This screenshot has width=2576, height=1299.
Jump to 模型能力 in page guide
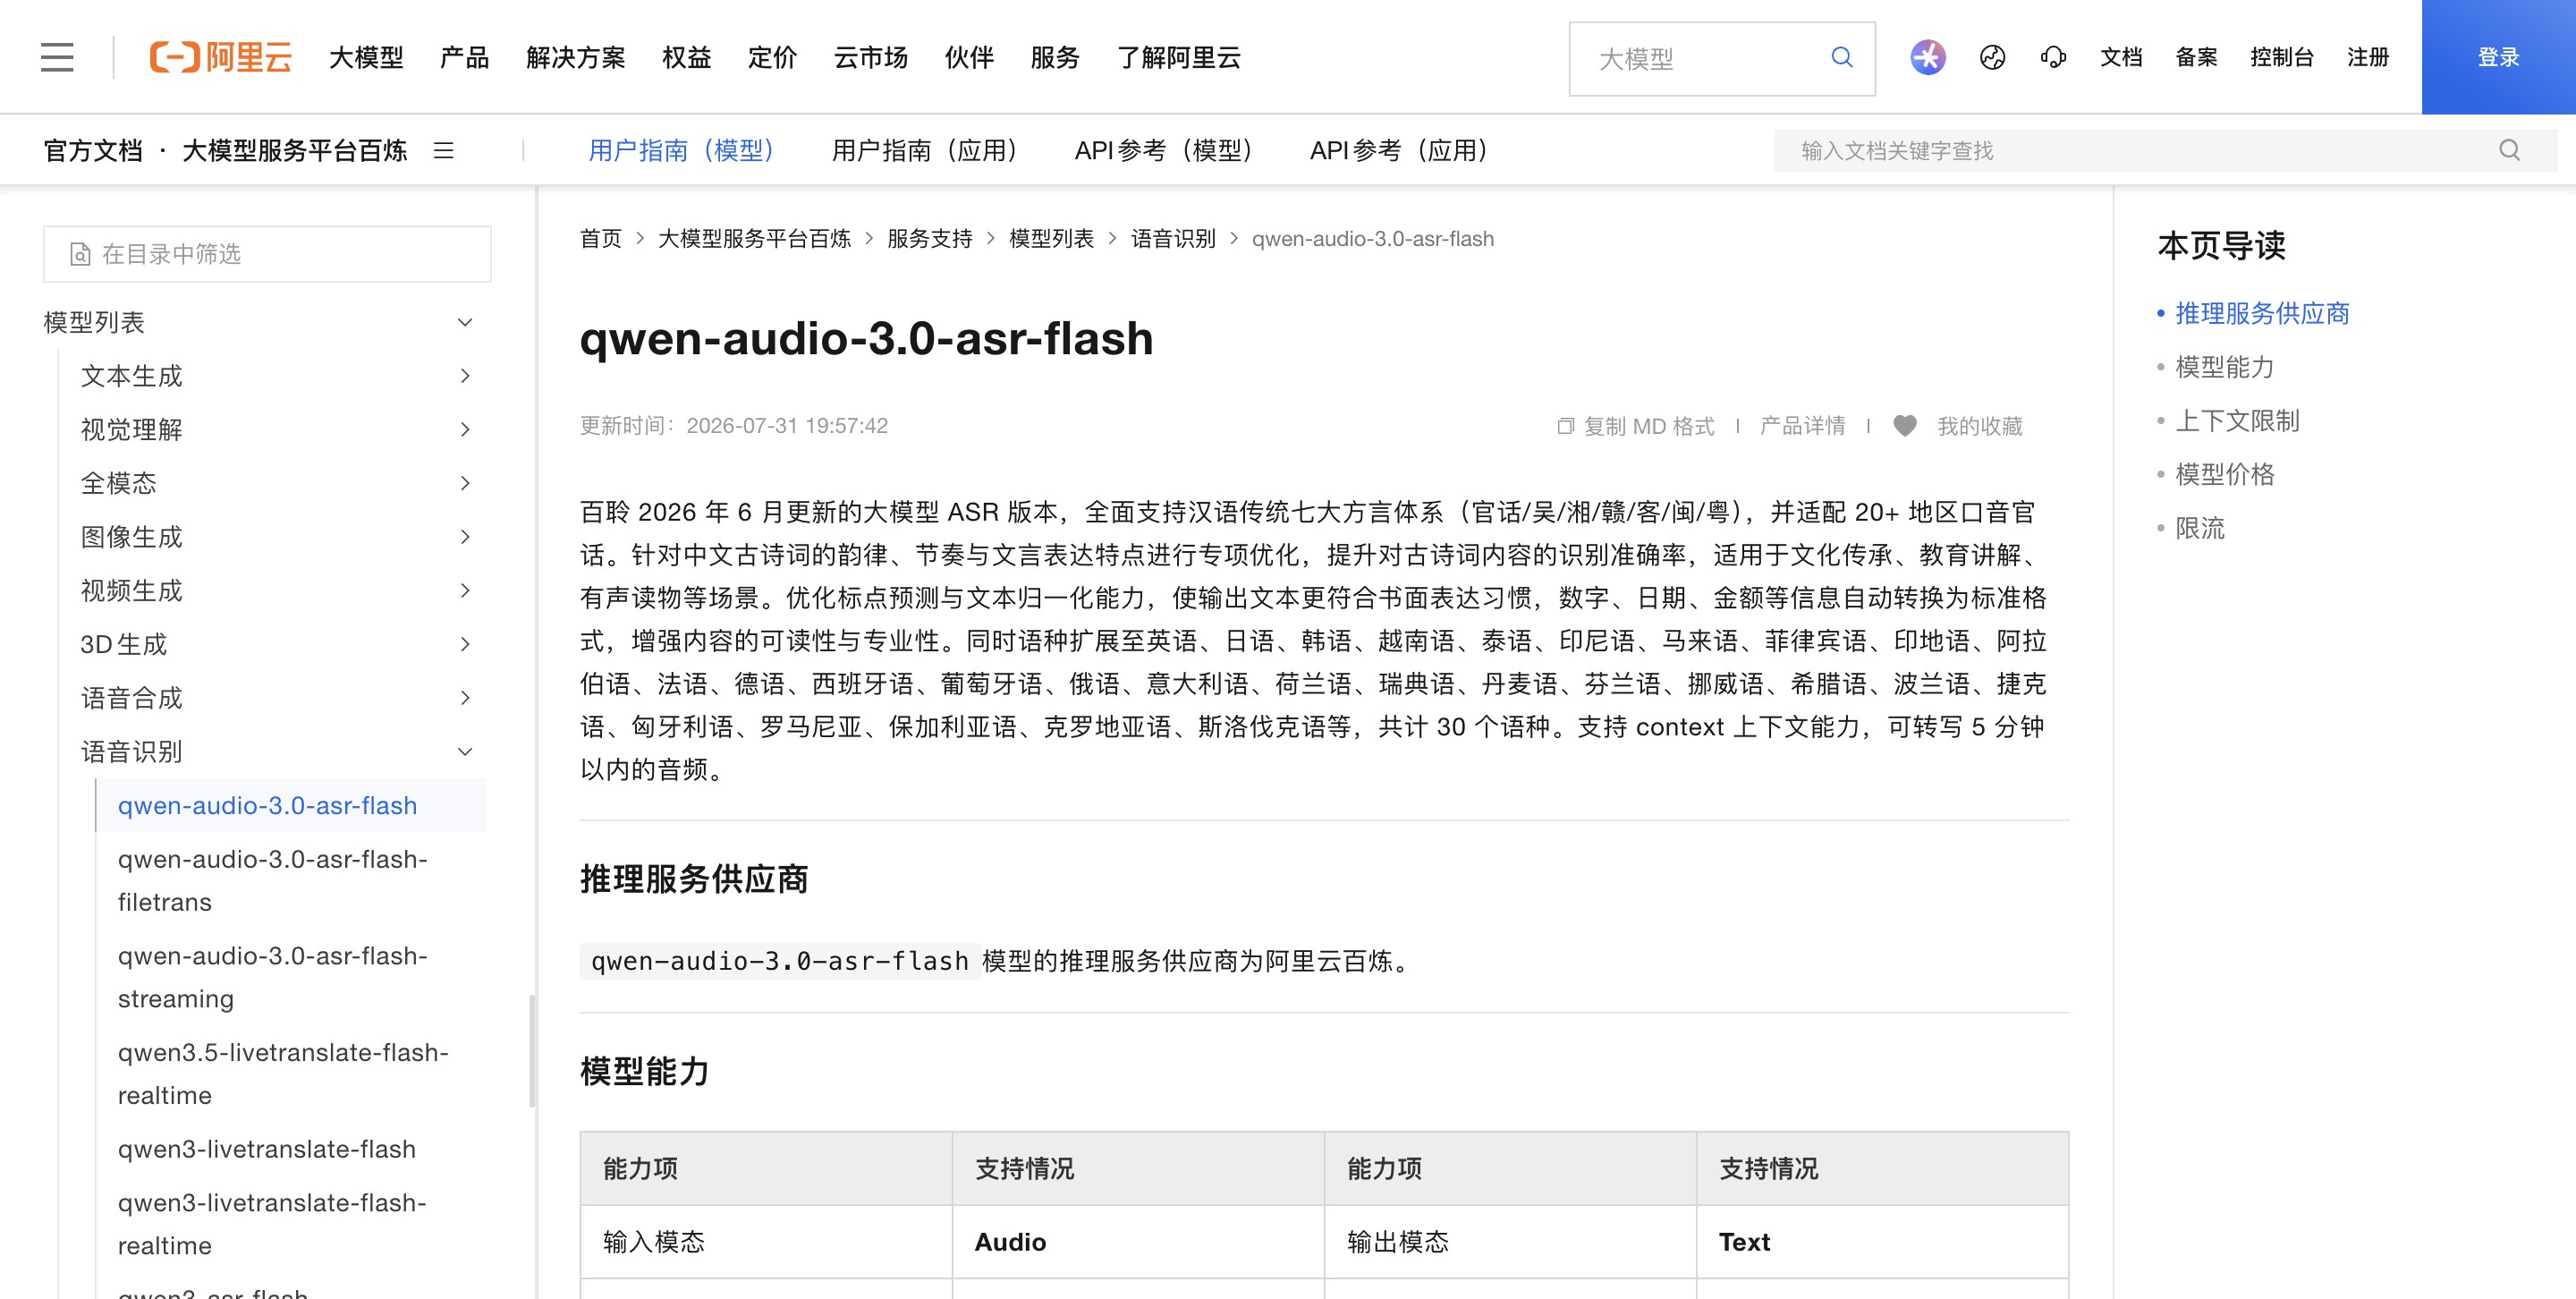coord(2225,368)
